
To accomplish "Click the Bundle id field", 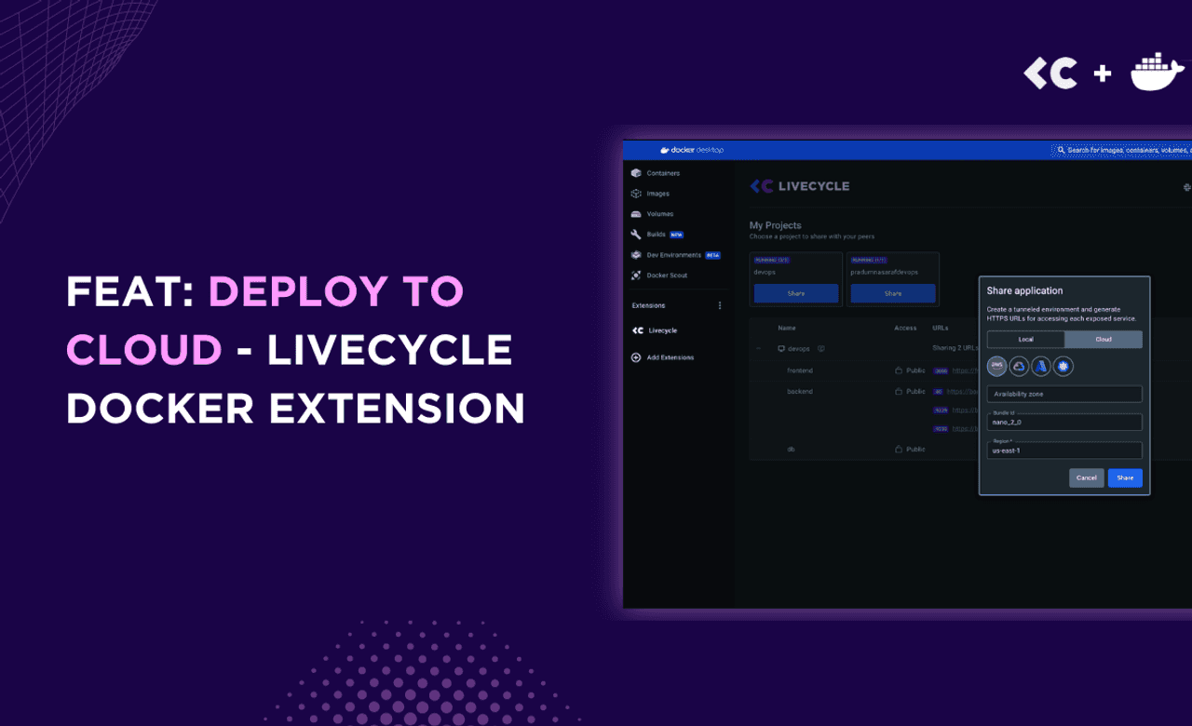I will click(1064, 422).
